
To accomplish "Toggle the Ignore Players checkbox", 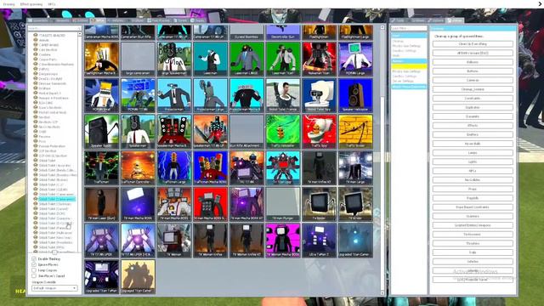I will (34, 264).
